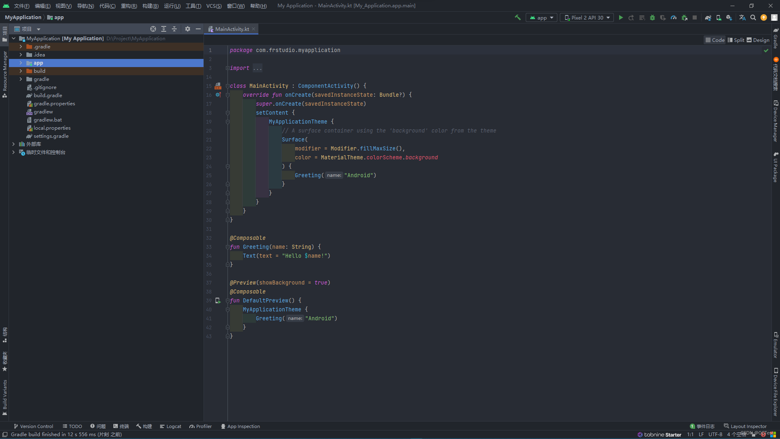Run the app with green play button

[621, 17]
